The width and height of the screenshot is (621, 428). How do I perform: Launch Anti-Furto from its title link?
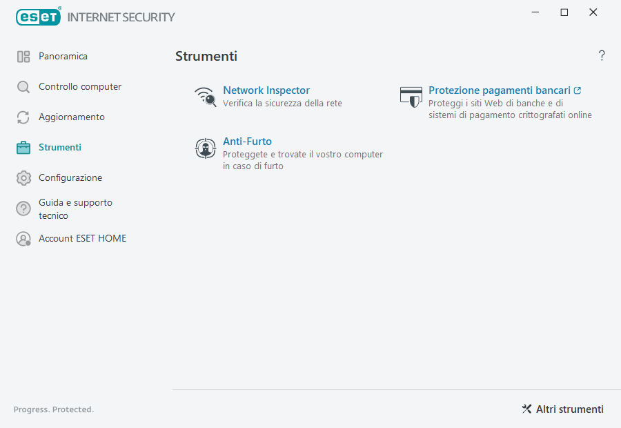[247, 141]
